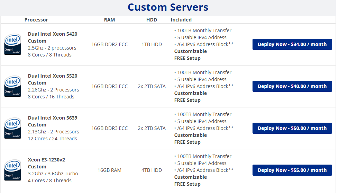
Task: Click 3.2Ghz / 3.6Ghz Turbo text
Action: [x=53, y=174]
